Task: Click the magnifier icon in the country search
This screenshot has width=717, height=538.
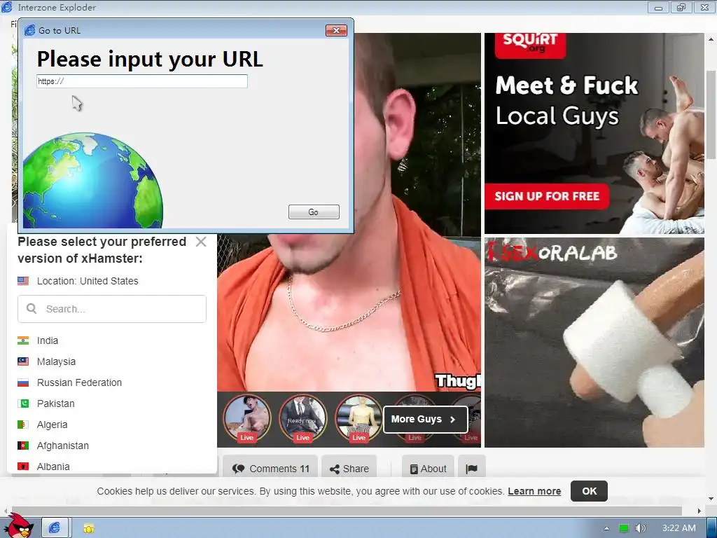Action: point(32,309)
